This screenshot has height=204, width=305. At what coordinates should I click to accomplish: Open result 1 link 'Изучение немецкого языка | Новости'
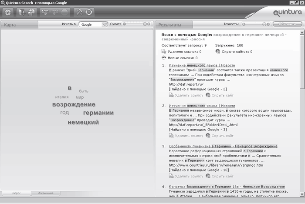202,65
